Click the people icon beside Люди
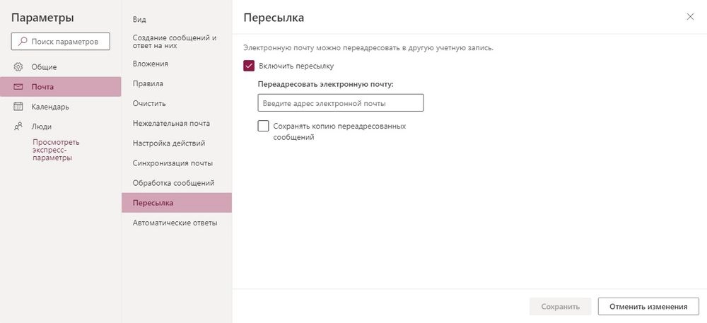707x323 pixels. 18,127
